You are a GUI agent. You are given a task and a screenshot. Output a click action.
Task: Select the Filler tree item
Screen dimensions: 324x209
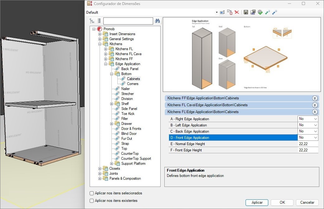(x=124, y=118)
